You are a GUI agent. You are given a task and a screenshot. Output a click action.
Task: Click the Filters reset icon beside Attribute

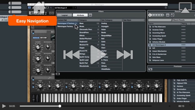click(90, 15)
